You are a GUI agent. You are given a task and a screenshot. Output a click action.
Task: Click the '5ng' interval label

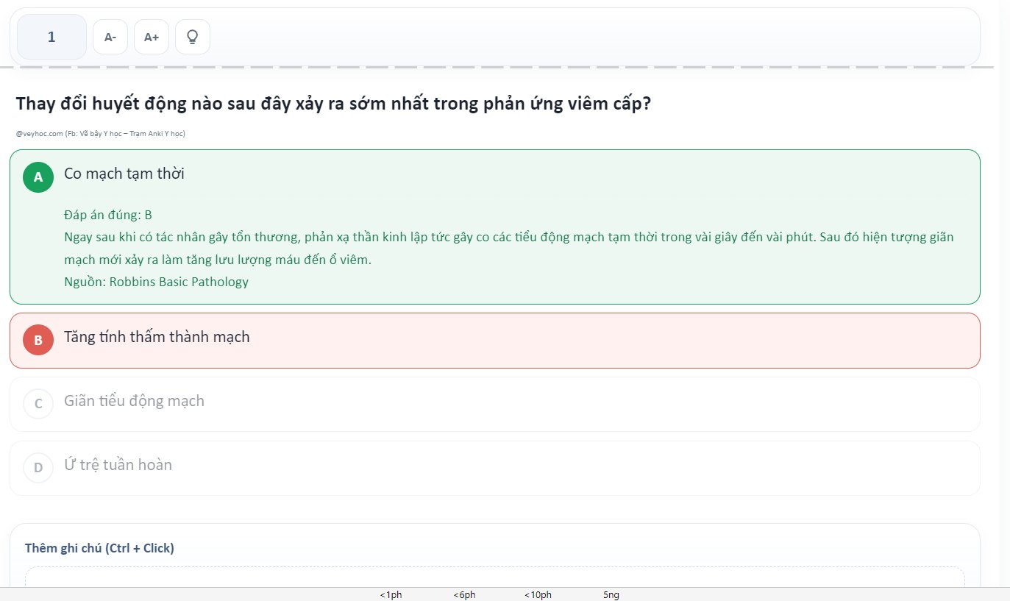click(x=611, y=595)
